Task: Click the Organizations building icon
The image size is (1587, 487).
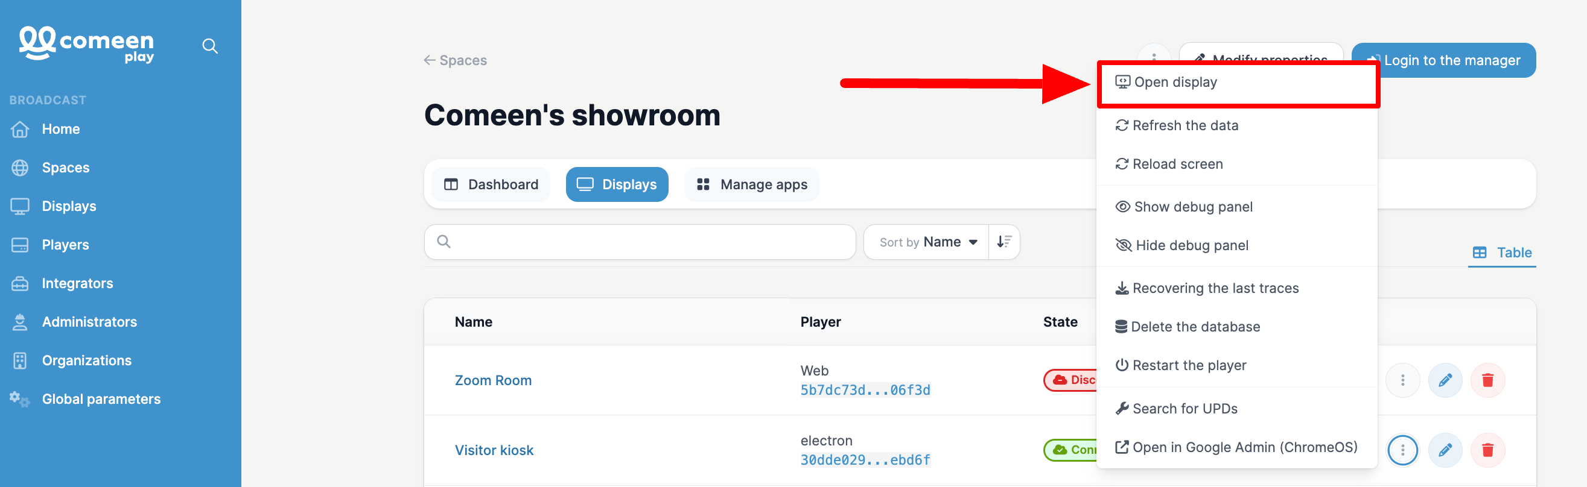Action: [20, 361]
